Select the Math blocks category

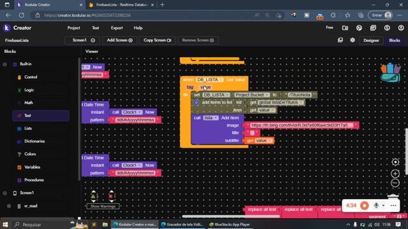pos(41,103)
